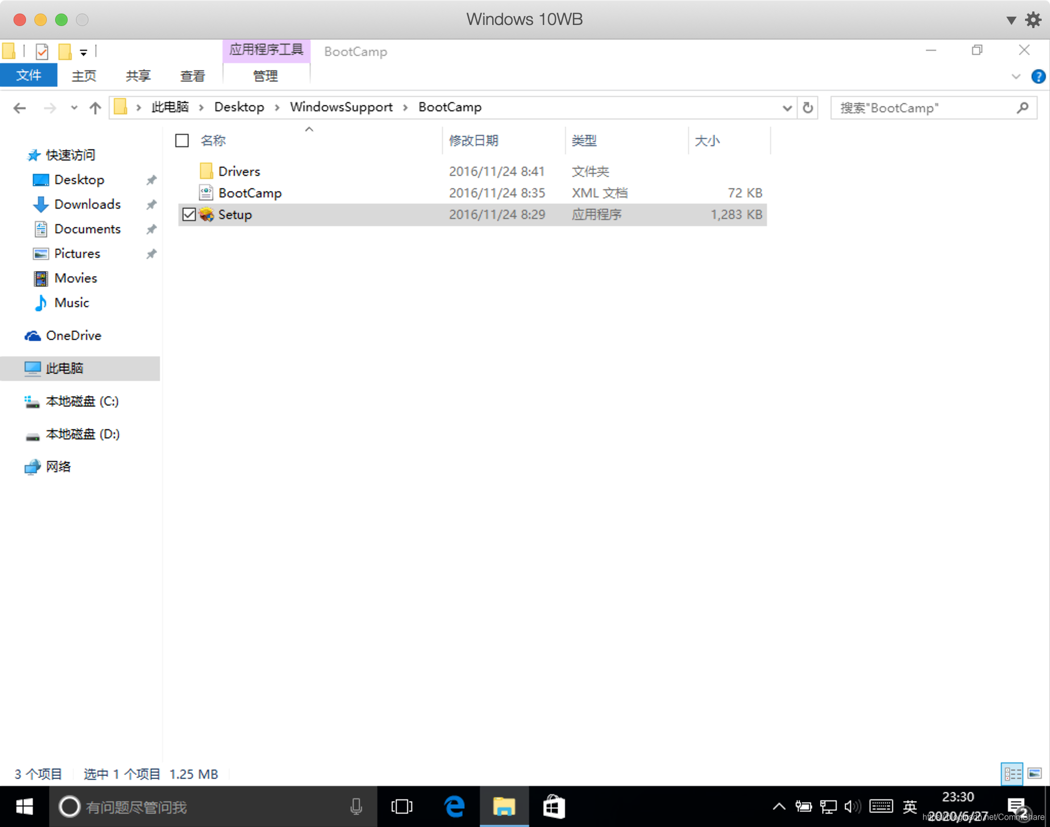
Task: Click the Back navigation arrow
Action: [20, 108]
